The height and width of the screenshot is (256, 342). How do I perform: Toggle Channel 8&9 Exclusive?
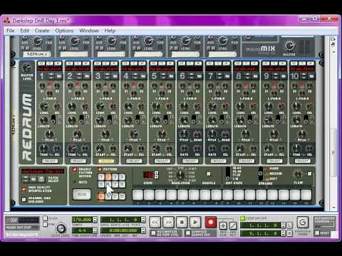tap(24, 200)
